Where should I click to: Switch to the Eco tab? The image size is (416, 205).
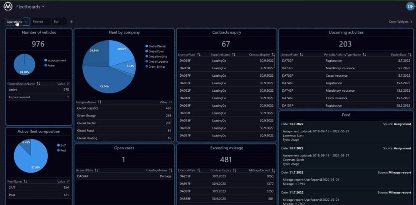(56, 22)
